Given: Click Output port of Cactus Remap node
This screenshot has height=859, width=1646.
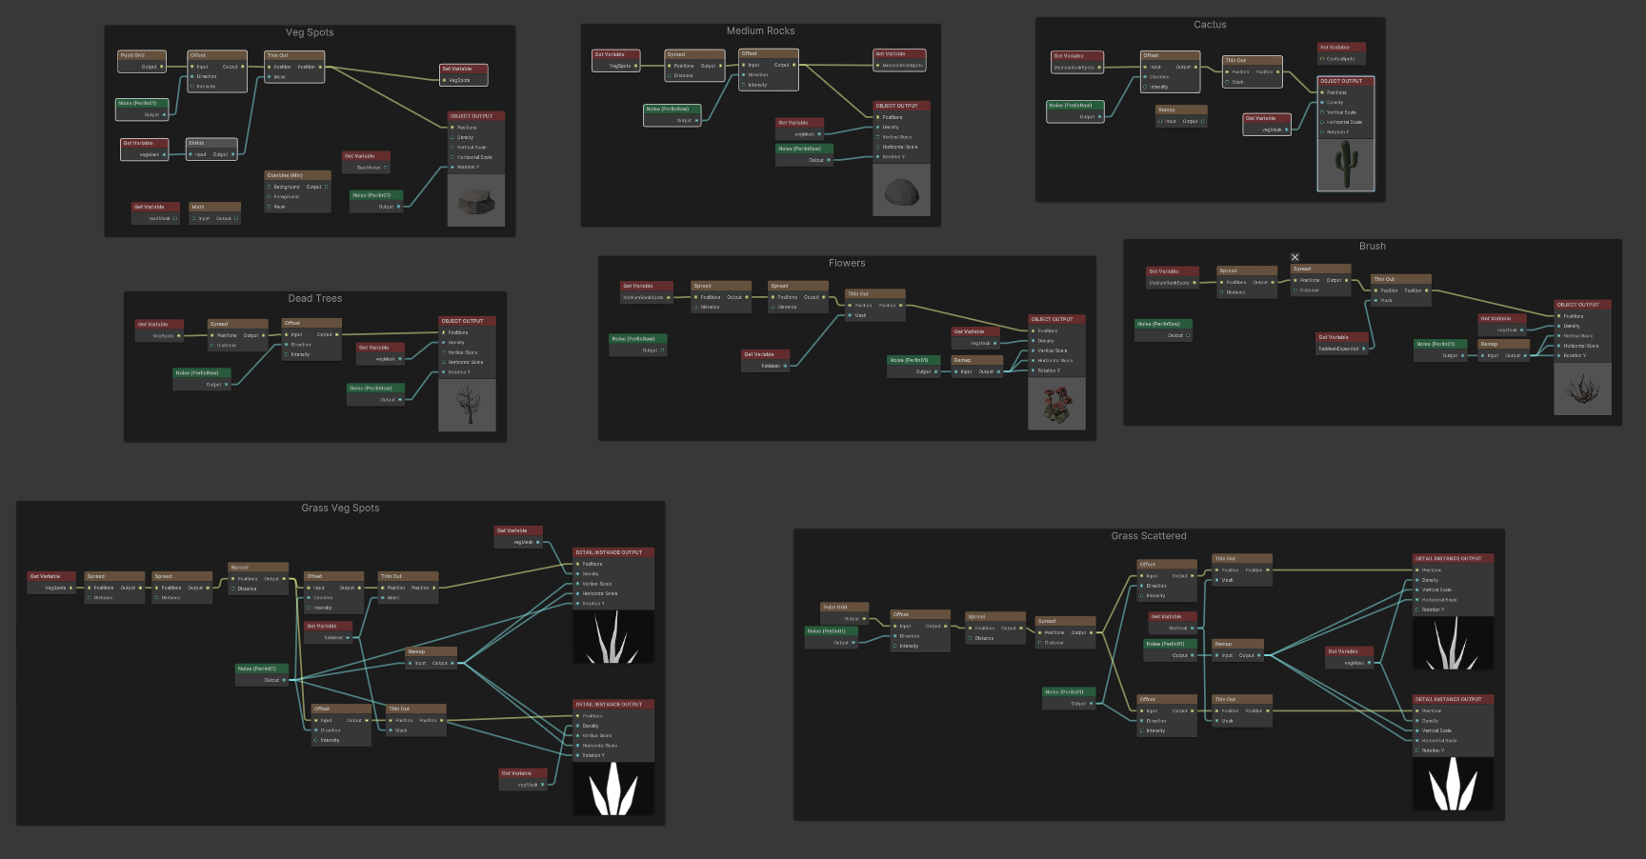Looking at the screenshot, I should pos(1203,122).
